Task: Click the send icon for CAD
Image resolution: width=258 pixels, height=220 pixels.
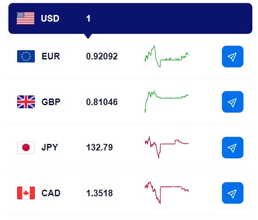Action: click(232, 193)
